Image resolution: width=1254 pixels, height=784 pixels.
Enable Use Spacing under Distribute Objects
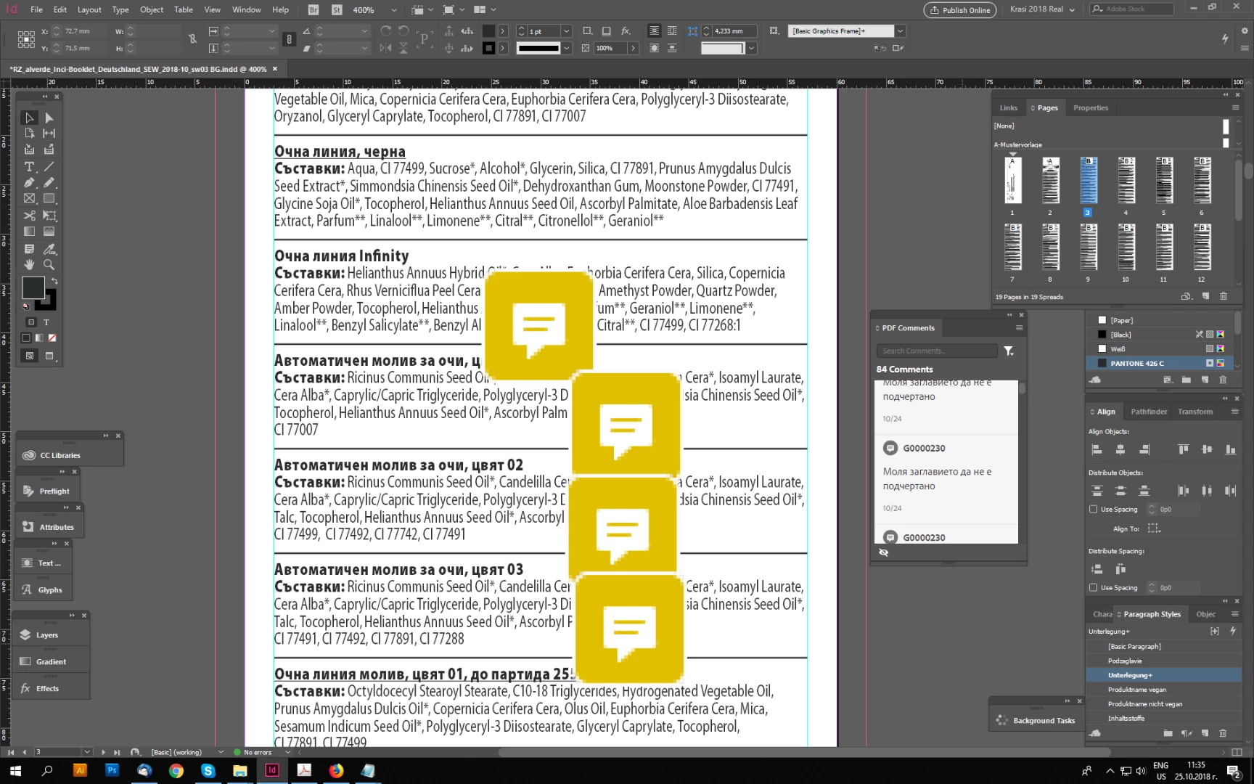(1094, 510)
